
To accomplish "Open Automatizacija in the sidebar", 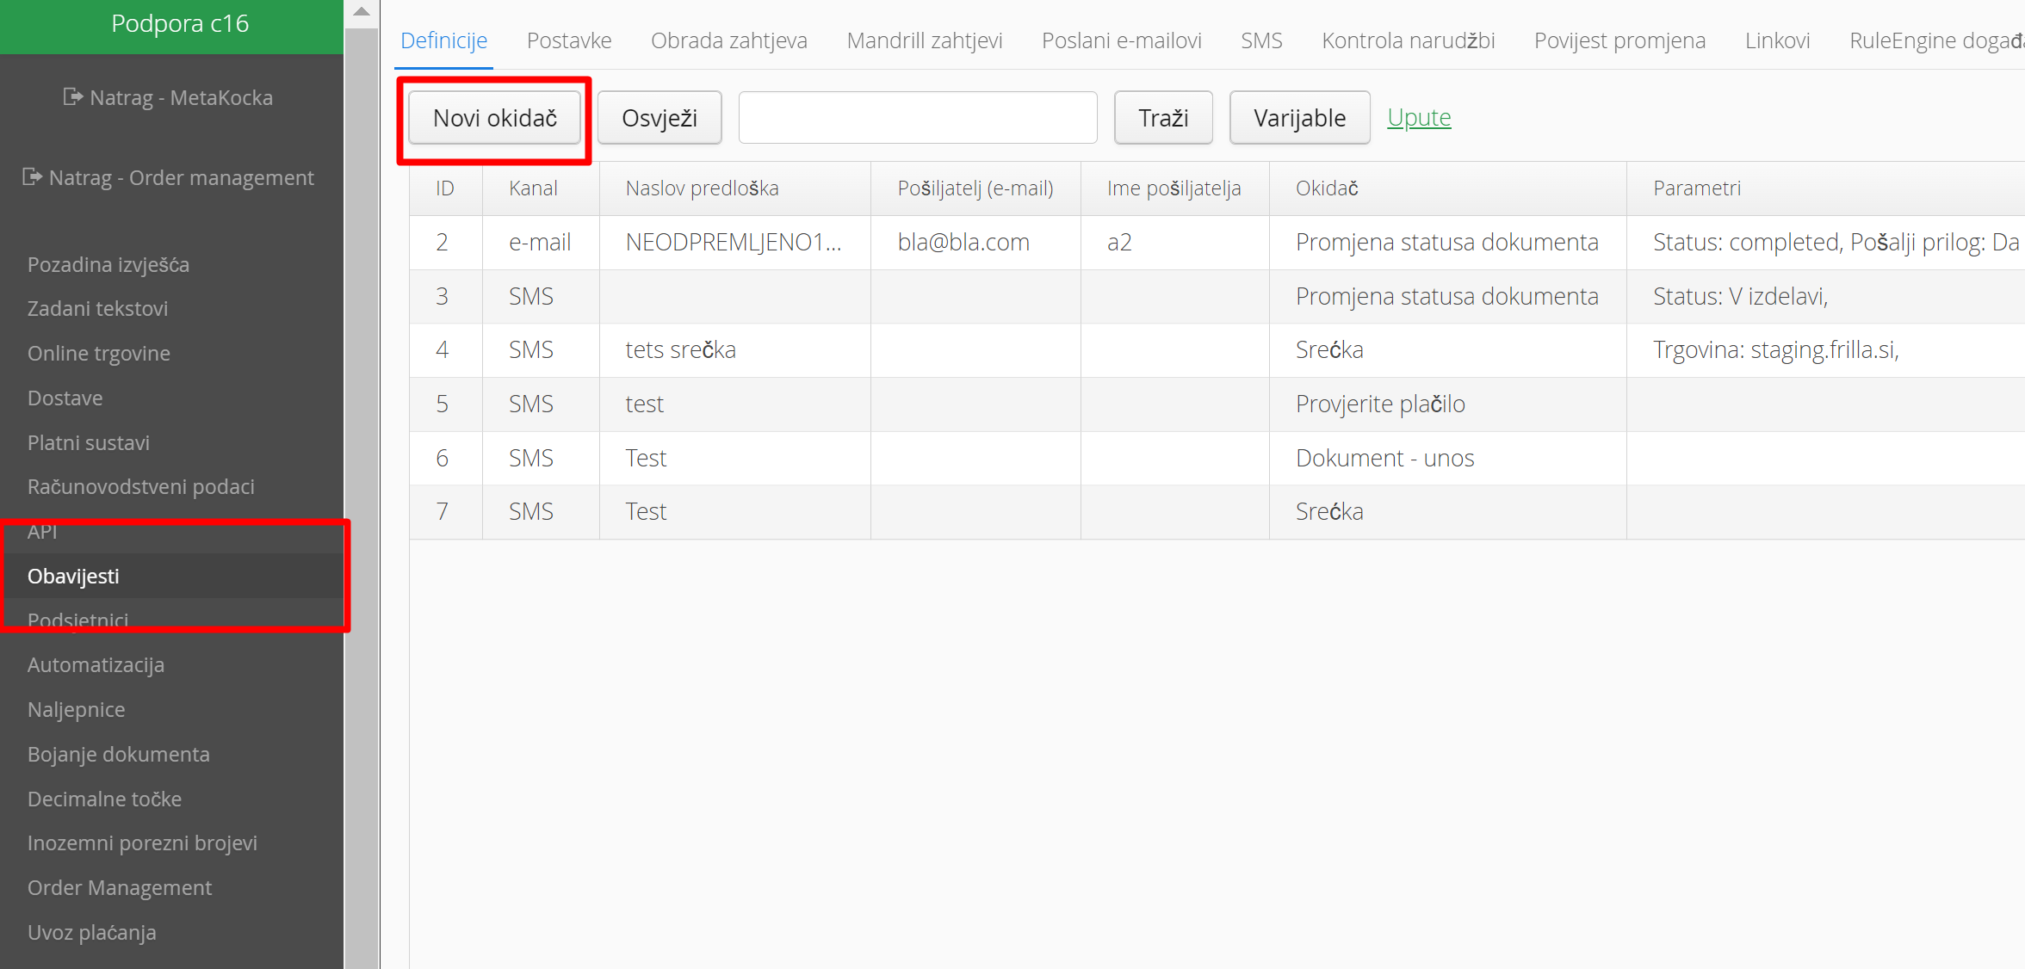I will click(96, 664).
